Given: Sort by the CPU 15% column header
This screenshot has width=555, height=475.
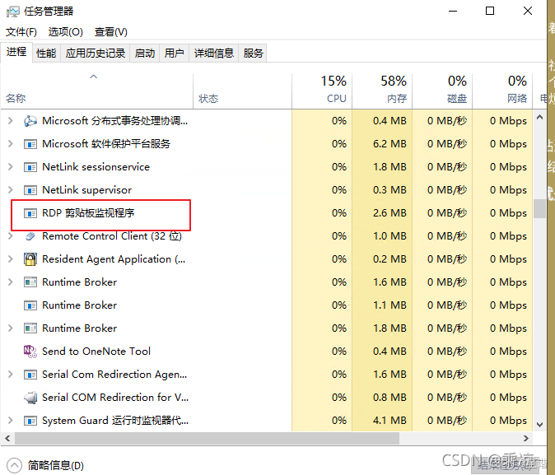Looking at the screenshot, I should click(x=322, y=91).
